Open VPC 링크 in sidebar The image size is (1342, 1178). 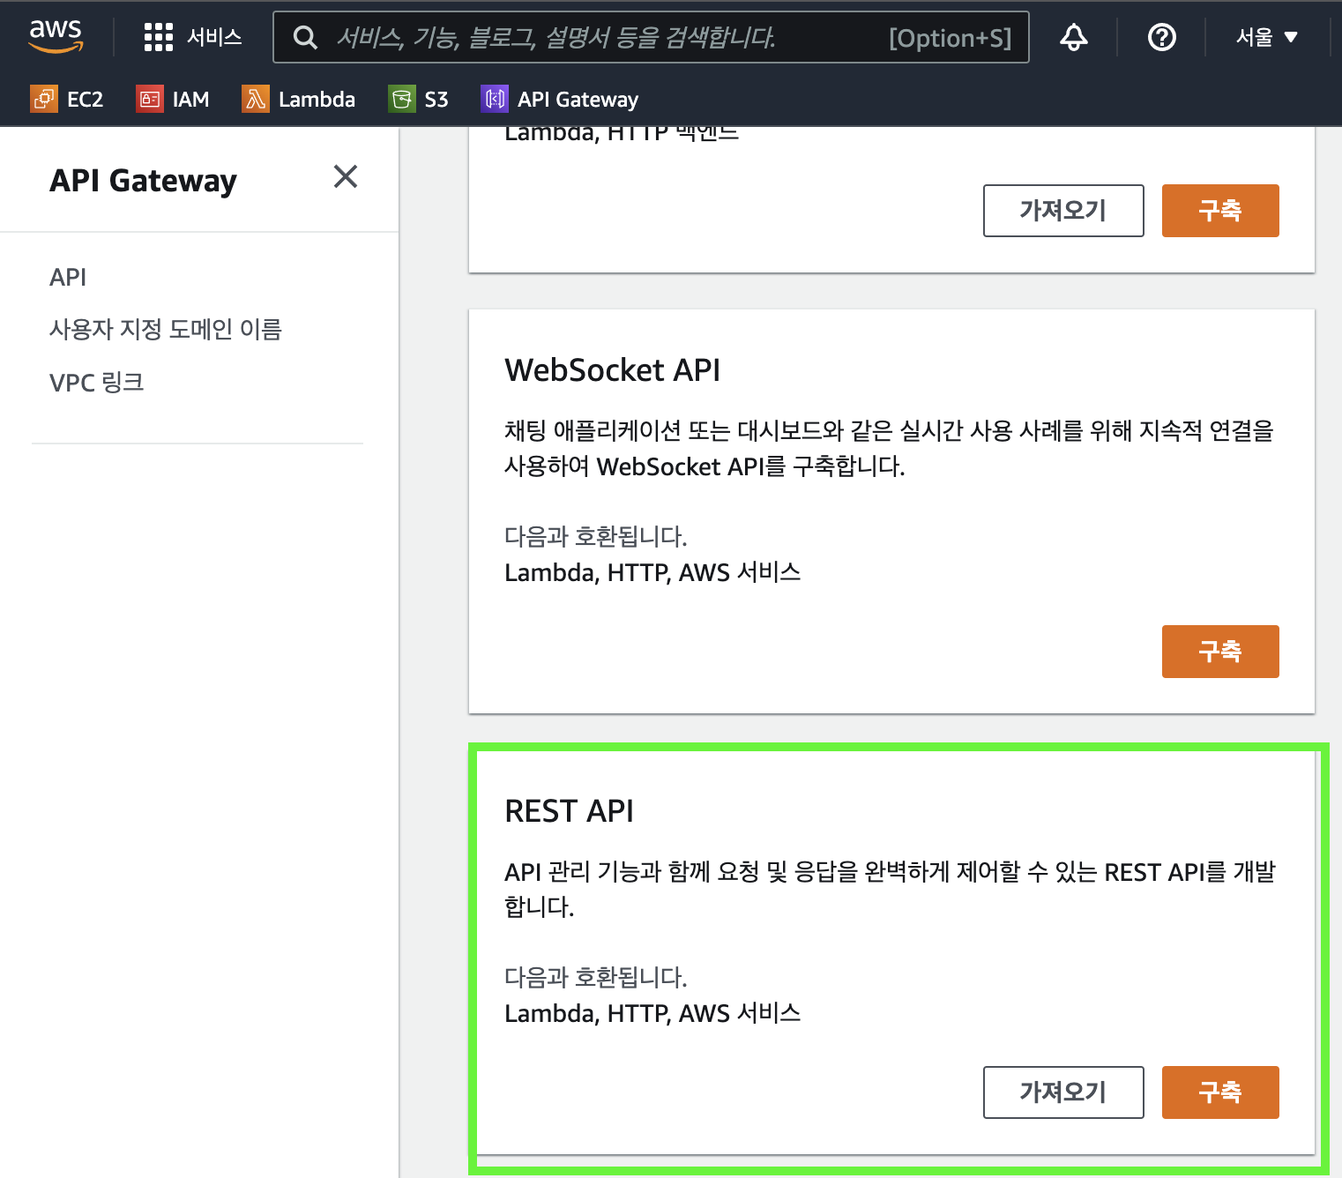96,382
